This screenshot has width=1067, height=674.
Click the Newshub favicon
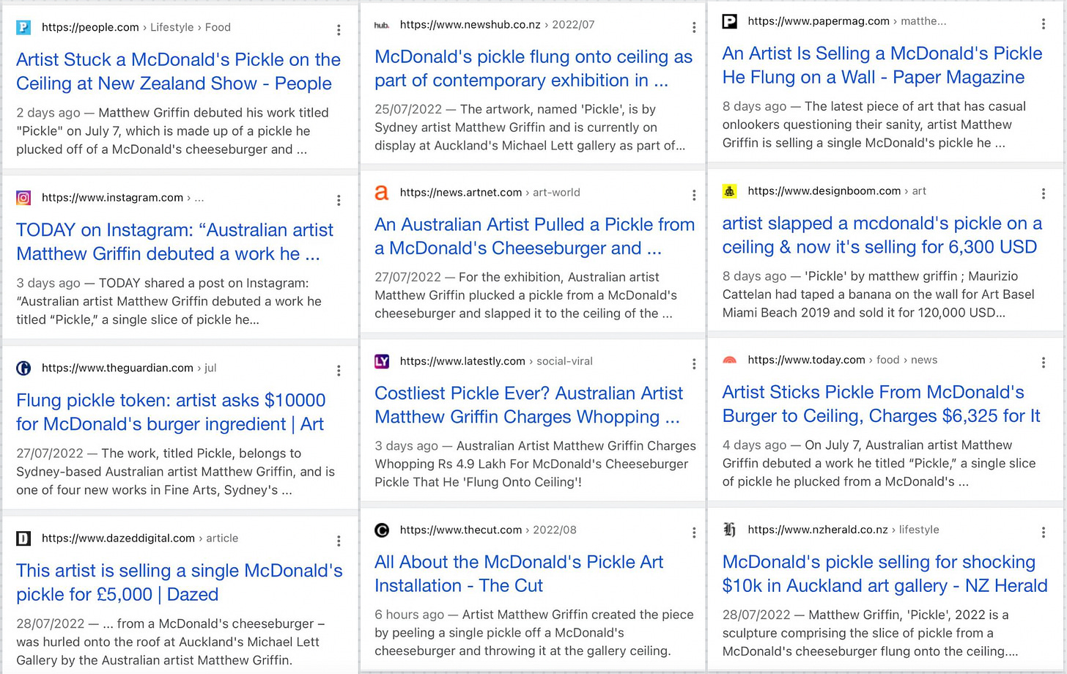(382, 25)
